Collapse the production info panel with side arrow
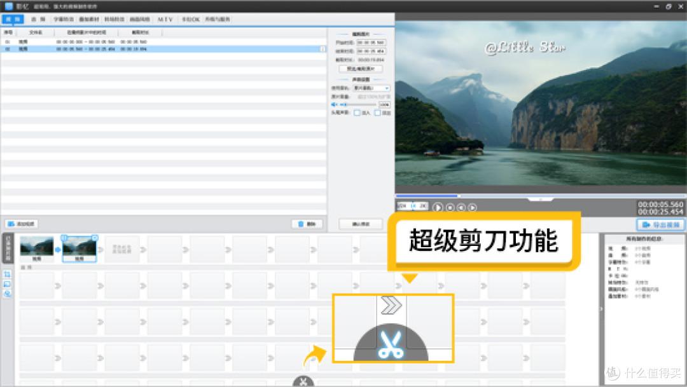 [x=601, y=309]
